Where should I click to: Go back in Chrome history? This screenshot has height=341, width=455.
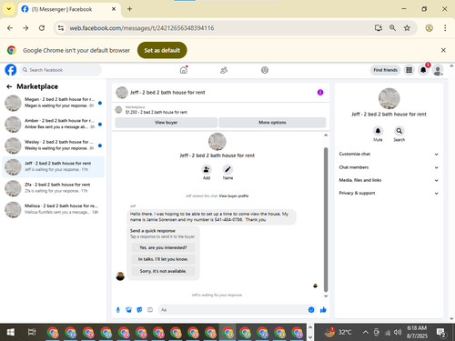[x=10, y=28]
